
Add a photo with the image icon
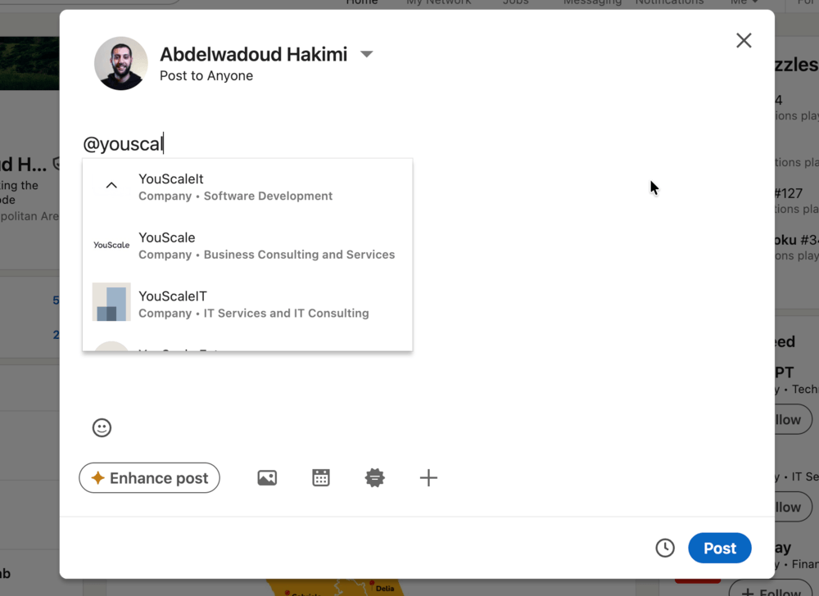pyautogui.click(x=267, y=478)
